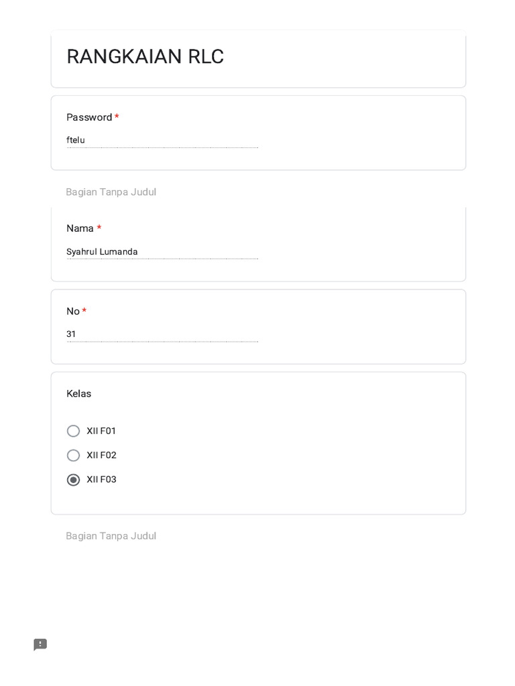Click the red asterisk beside Password
515x686 pixels.
(117, 117)
